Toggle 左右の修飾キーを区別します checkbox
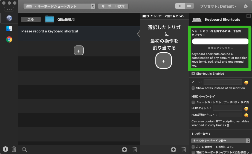 click(x=193, y=147)
